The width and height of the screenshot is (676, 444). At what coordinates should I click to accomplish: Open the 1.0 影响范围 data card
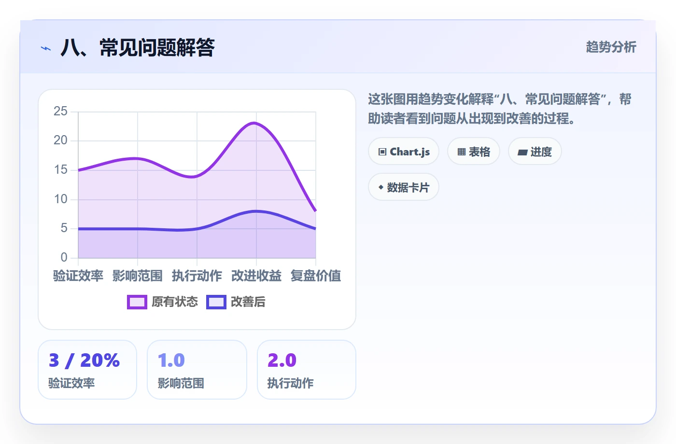coord(197,370)
